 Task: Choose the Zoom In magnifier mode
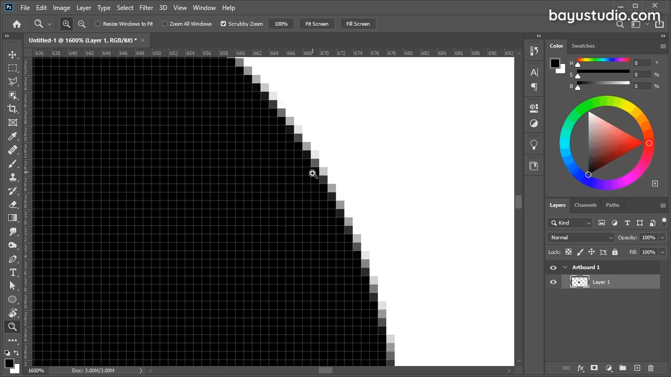[66, 24]
